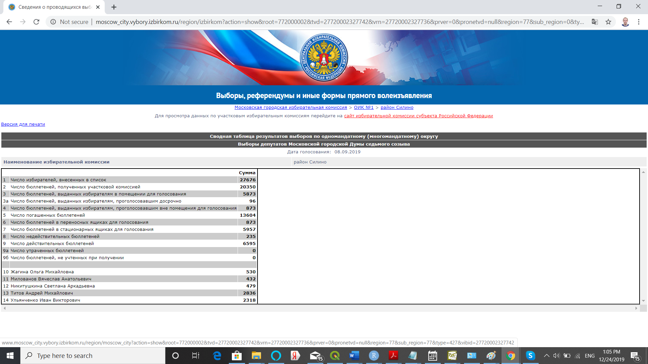
Task: Open 'сайт избирательной комиссии субъекта' link
Action: click(x=418, y=116)
